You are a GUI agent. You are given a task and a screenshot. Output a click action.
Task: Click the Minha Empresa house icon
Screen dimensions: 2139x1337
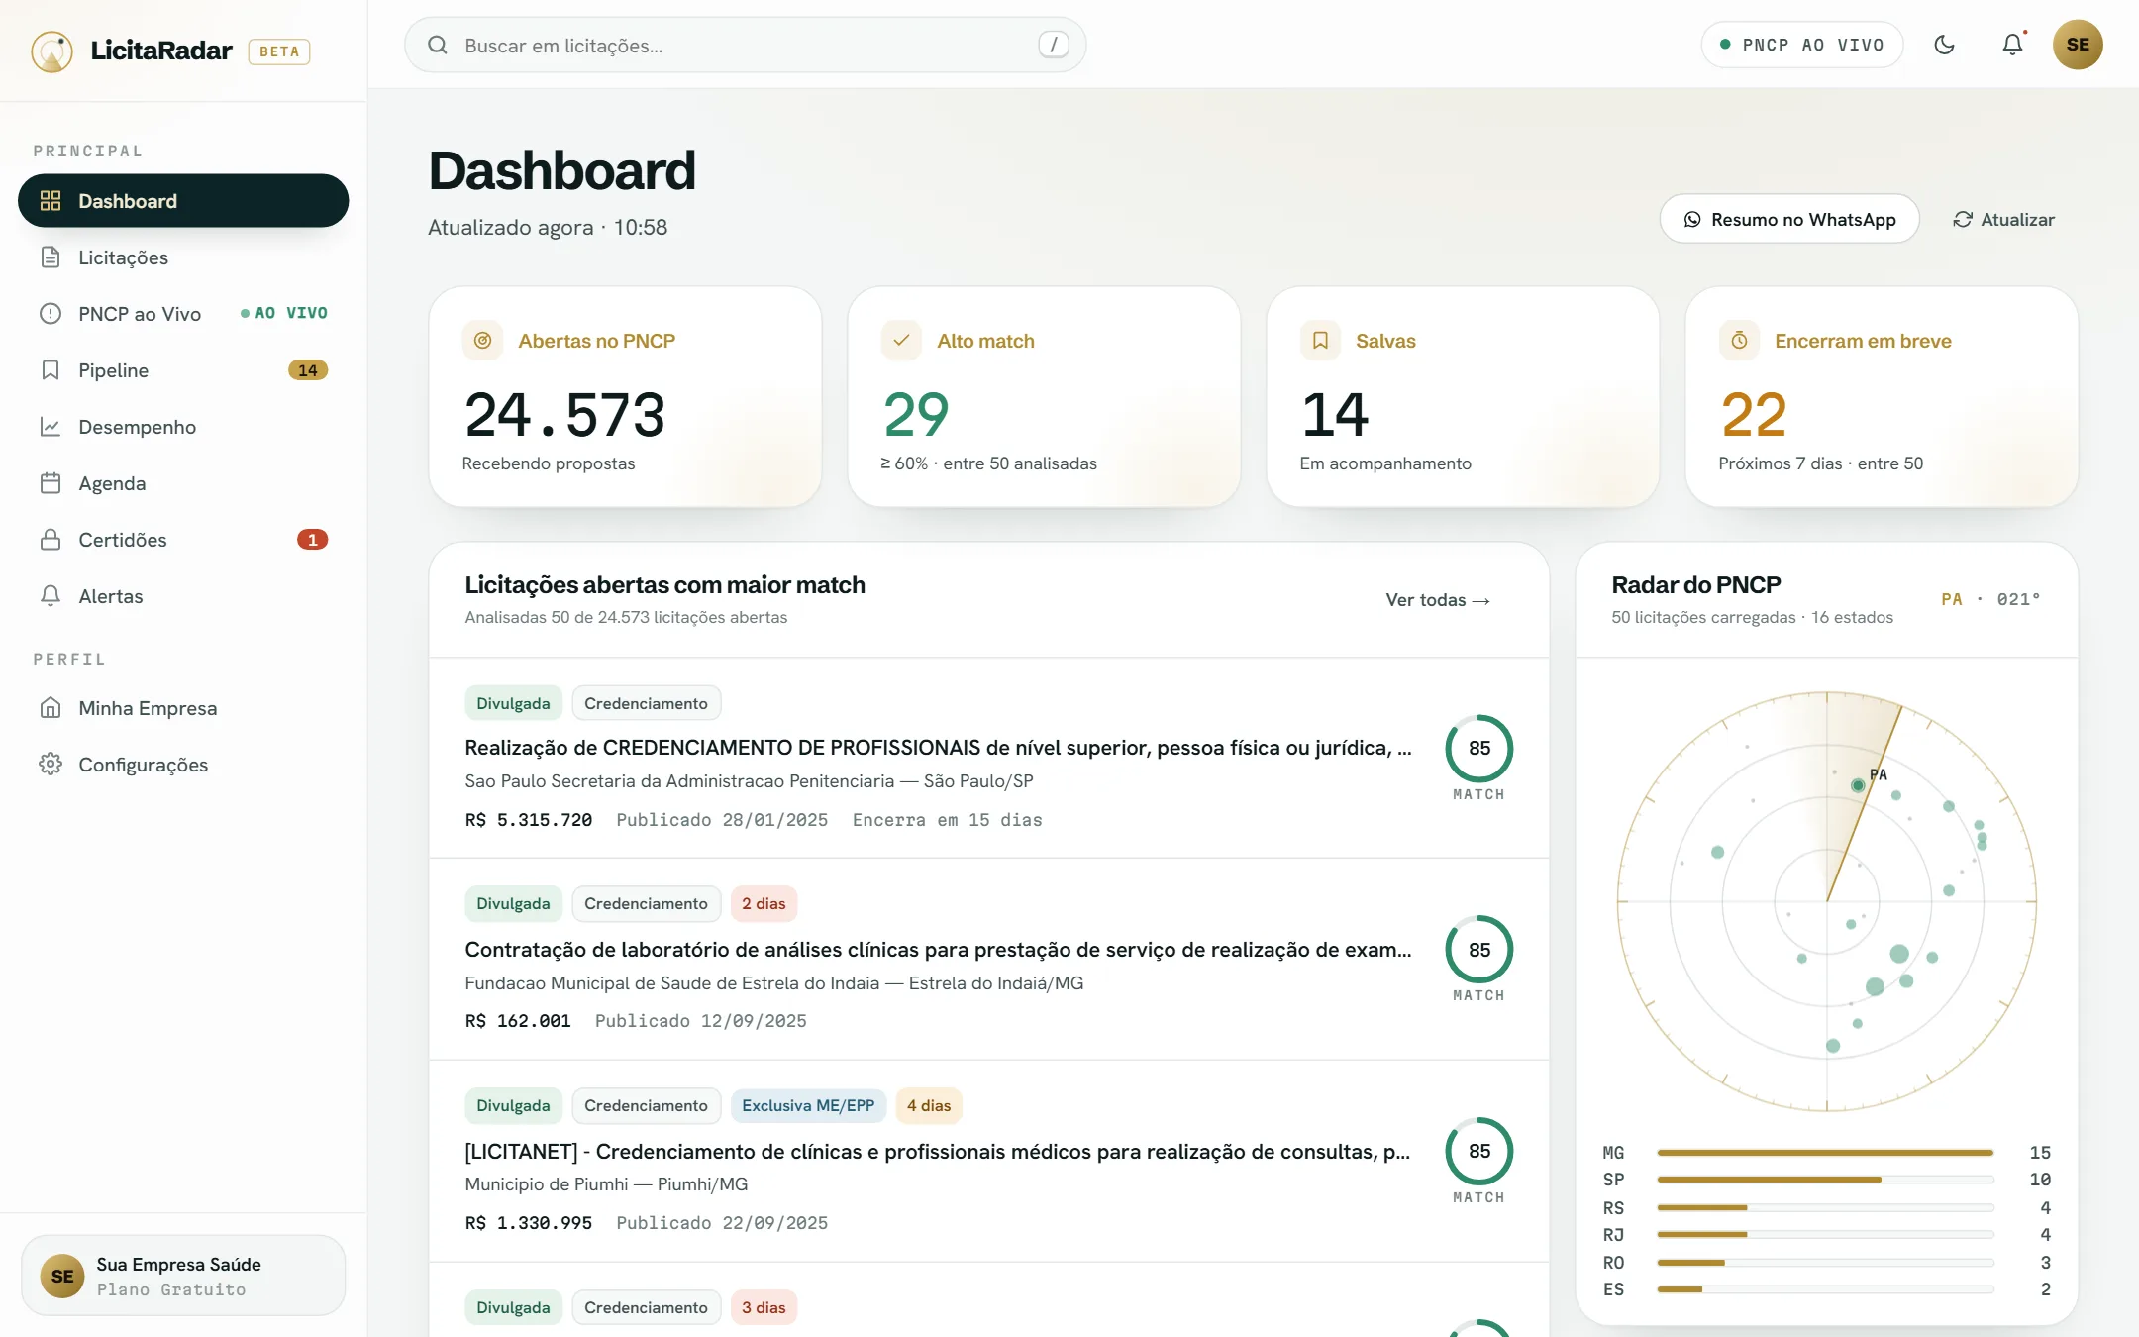(x=51, y=708)
